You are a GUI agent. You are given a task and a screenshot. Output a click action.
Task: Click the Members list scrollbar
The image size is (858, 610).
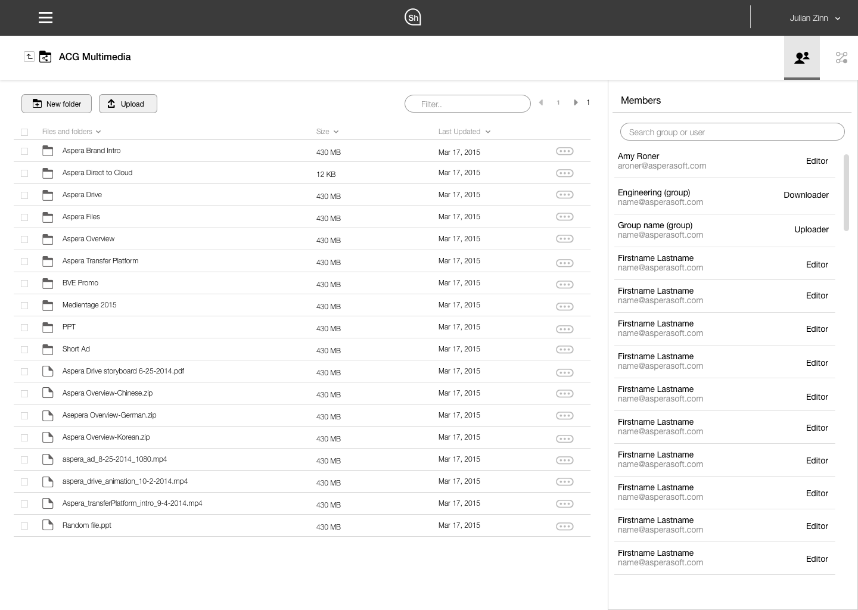click(x=846, y=192)
